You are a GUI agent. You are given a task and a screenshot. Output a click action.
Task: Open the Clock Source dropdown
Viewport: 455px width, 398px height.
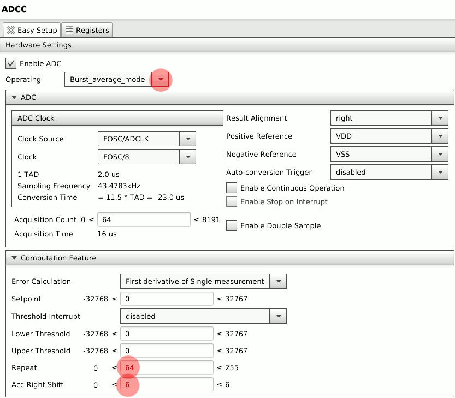pyautogui.click(x=187, y=139)
